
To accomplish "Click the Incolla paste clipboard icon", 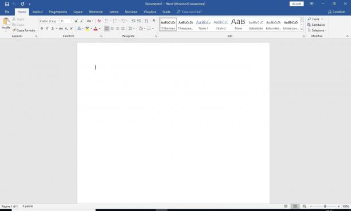I will coord(6,22).
